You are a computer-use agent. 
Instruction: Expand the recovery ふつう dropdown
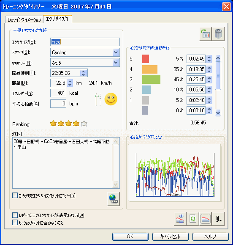click(116, 63)
